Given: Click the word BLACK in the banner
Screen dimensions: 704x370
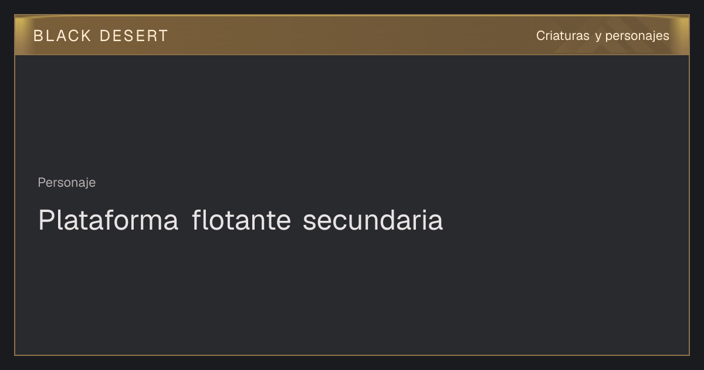Looking at the screenshot, I should pos(63,36).
